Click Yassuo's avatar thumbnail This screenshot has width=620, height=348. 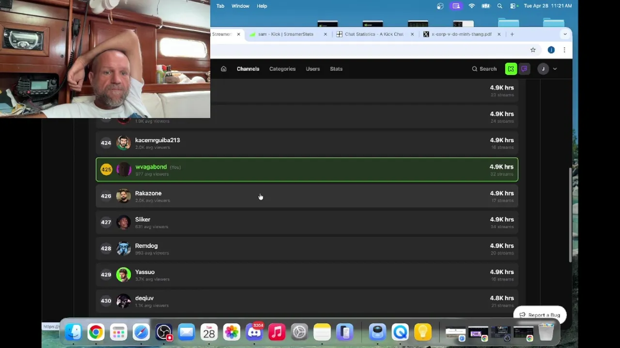click(x=124, y=275)
